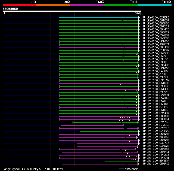Click the purple ~60% identity legend segment
Image resolution: width=174 pixels, height=171 pixels.
tap(87, 5)
